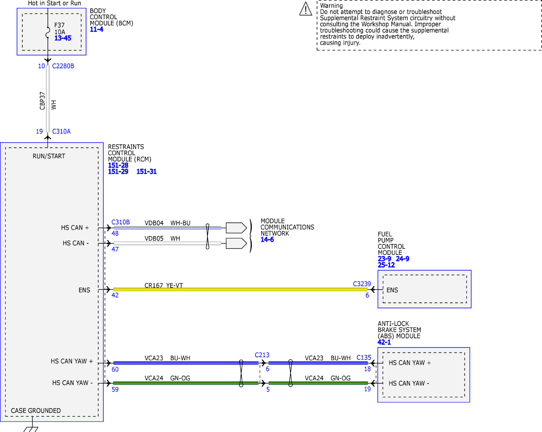This screenshot has height=432, width=542.
Task: Click the yellow CR167 ENS wire
Action: click(x=240, y=289)
